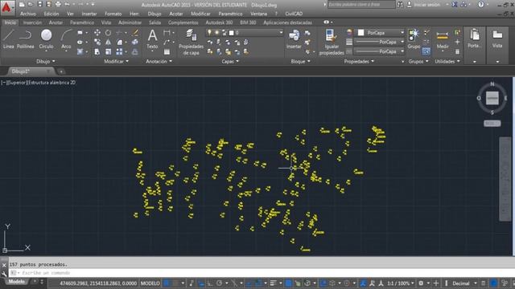Expand the Capas panel
Viewport: 515px width, 289px height.
click(230, 61)
